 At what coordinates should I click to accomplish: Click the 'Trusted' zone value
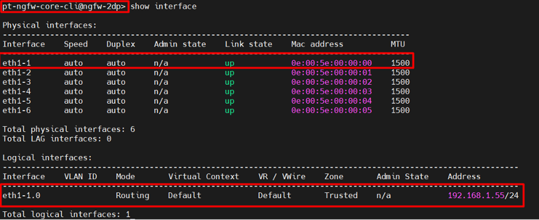pyautogui.click(x=341, y=196)
